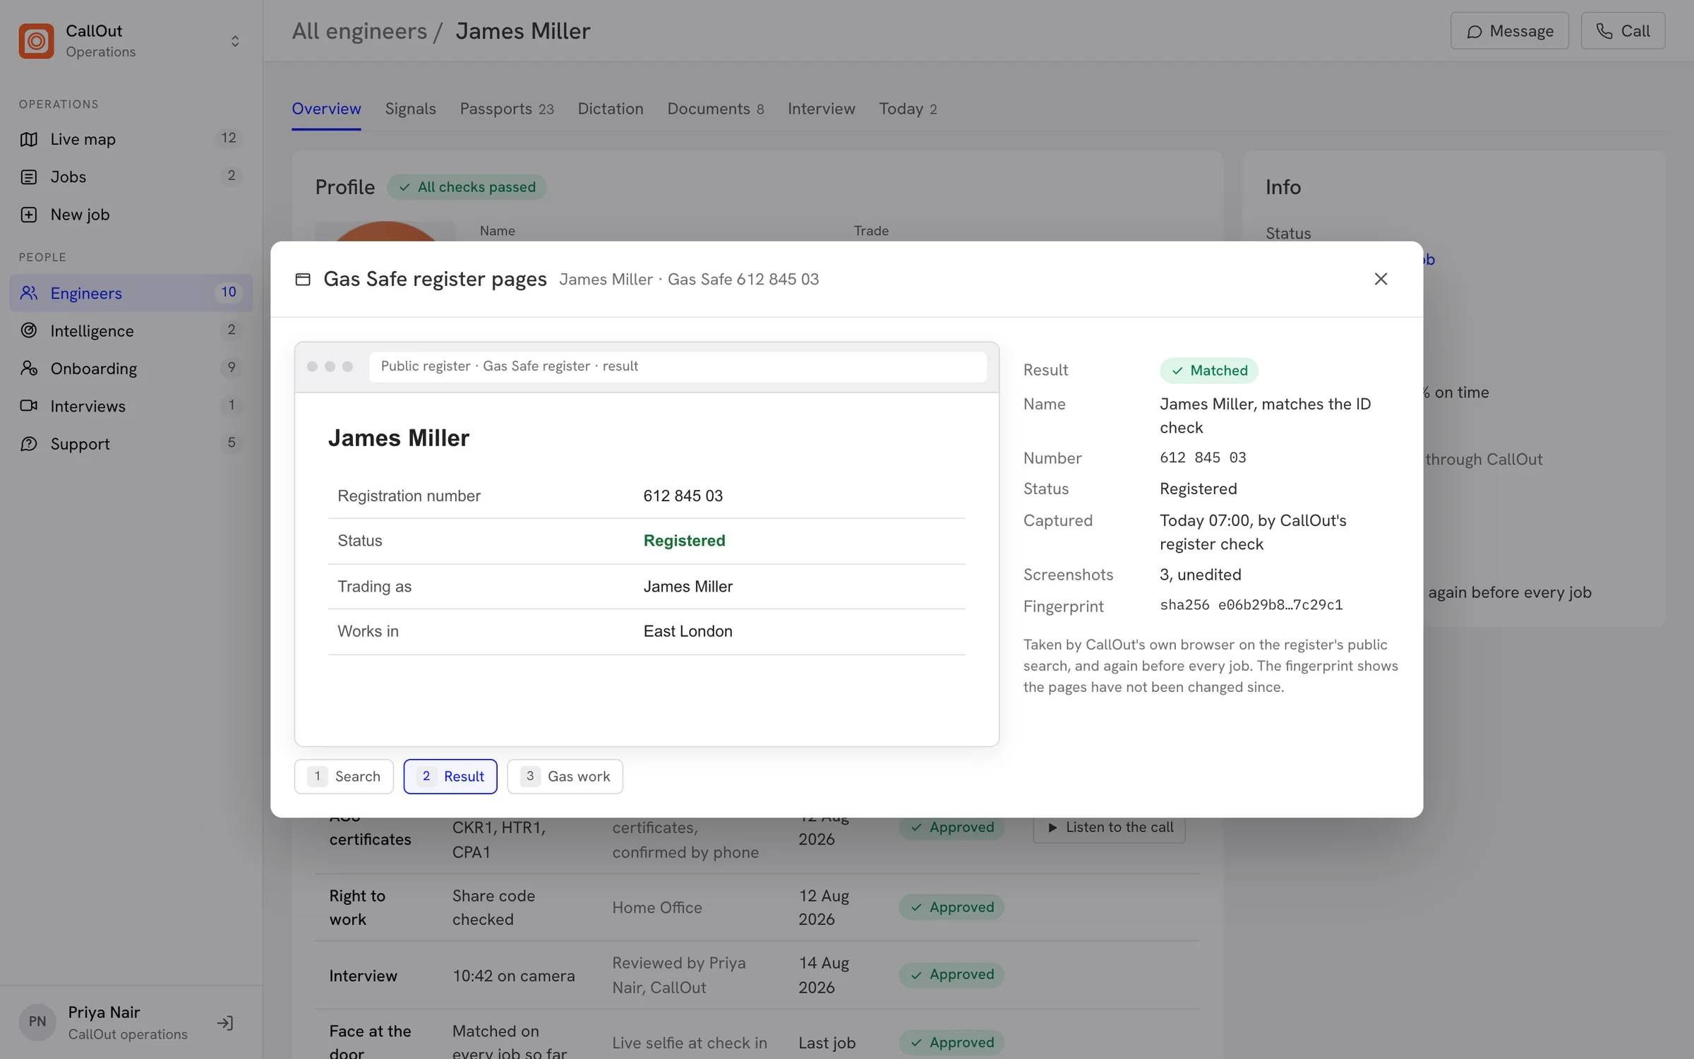Click the green Registered status text
The height and width of the screenshot is (1059, 1694).
684,541
